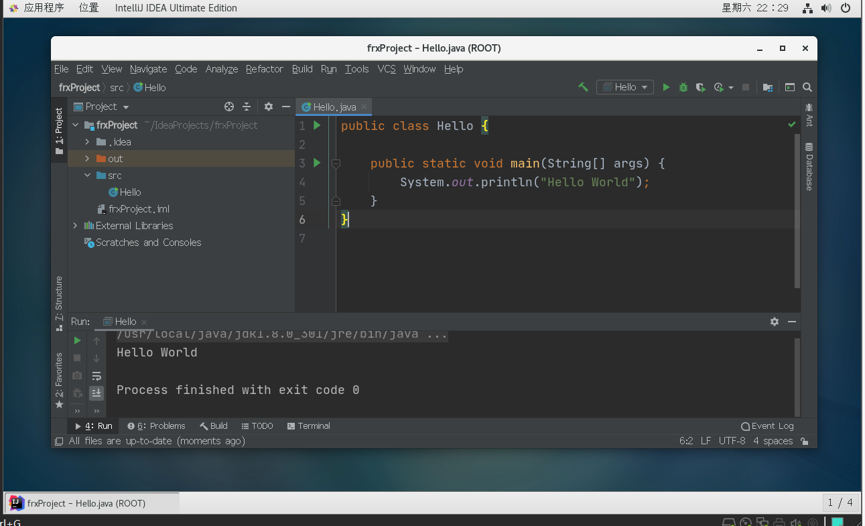865x526 pixels.
Task: Toggle soft-wrap in Run console
Action: pyautogui.click(x=96, y=376)
